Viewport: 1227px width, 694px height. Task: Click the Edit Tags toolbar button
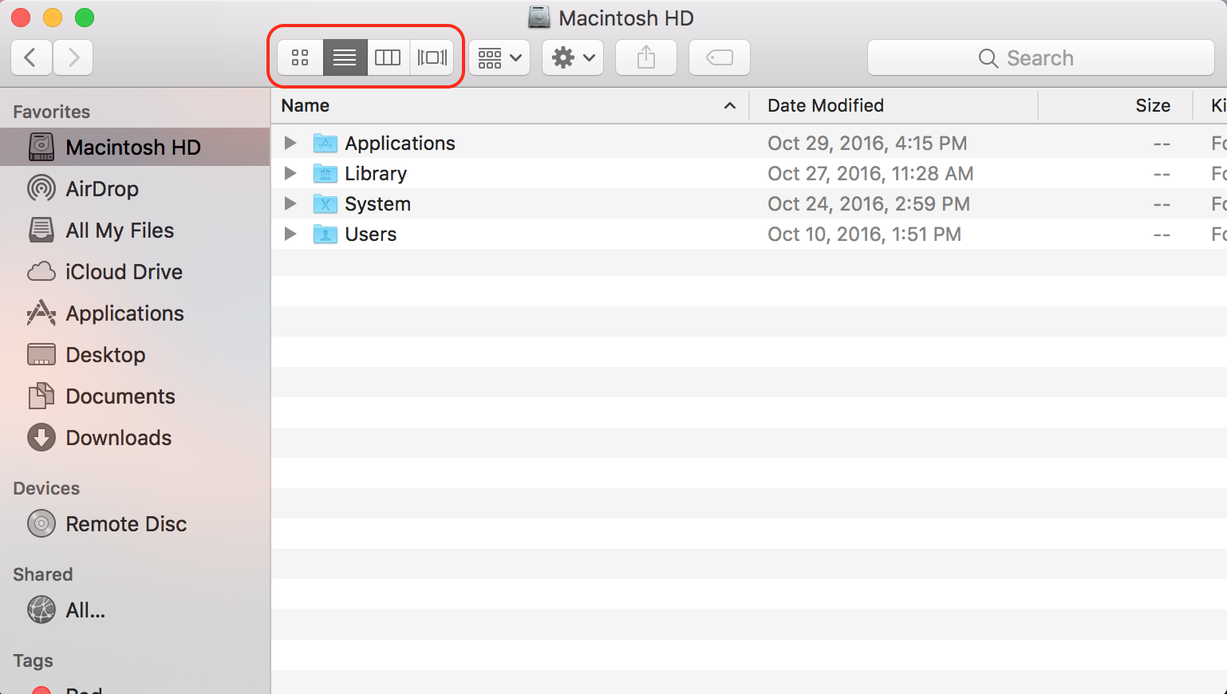click(720, 57)
